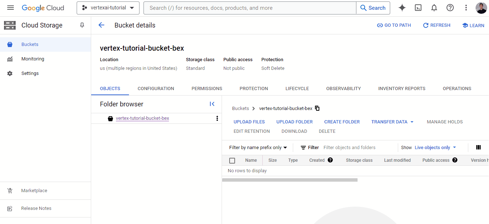Screen dimensions: 489x224
Task: Open the top bar three-dot settings menu
Action: tap(466, 8)
